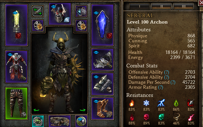Click the teal relic slot icon
Viewport: 203px width, 127px height.
38,121
